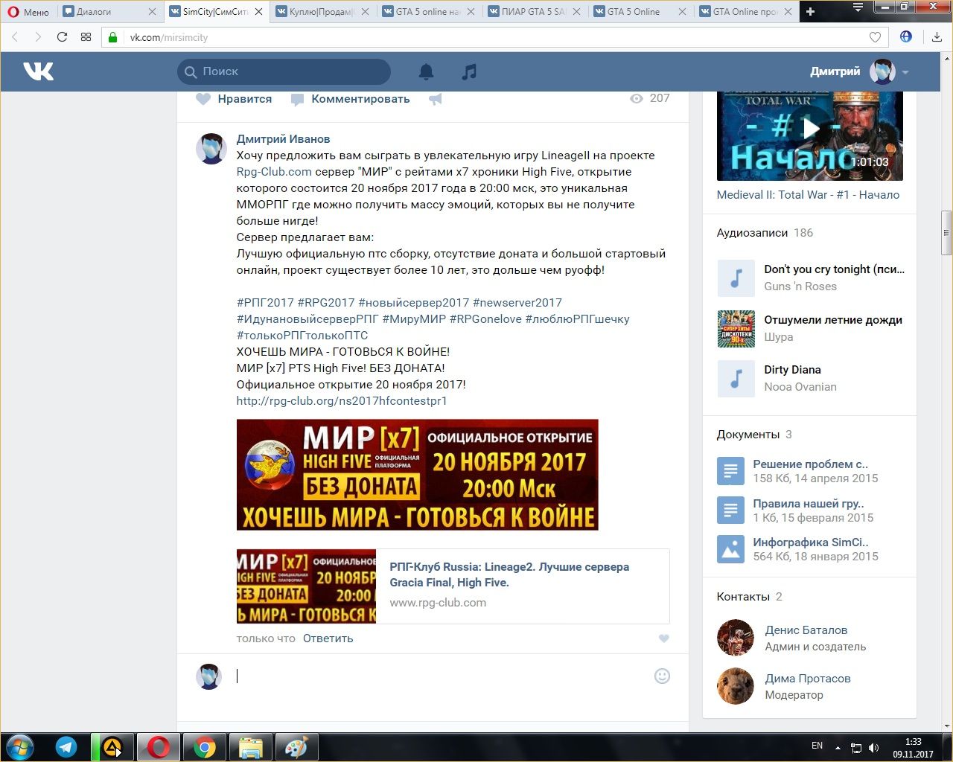
Task: Switch to GTA Online про tab
Action: tap(745, 11)
